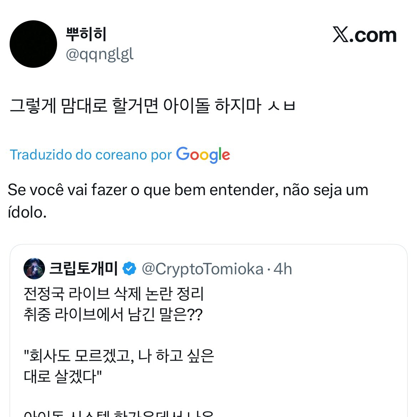Click the quoted line "전정국 라이브 삭제 논란 정리"
This screenshot has height=417, width=417.
click(113, 294)
